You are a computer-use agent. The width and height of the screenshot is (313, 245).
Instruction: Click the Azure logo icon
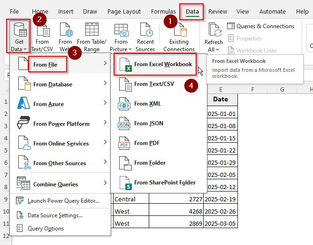coord(23,103)
